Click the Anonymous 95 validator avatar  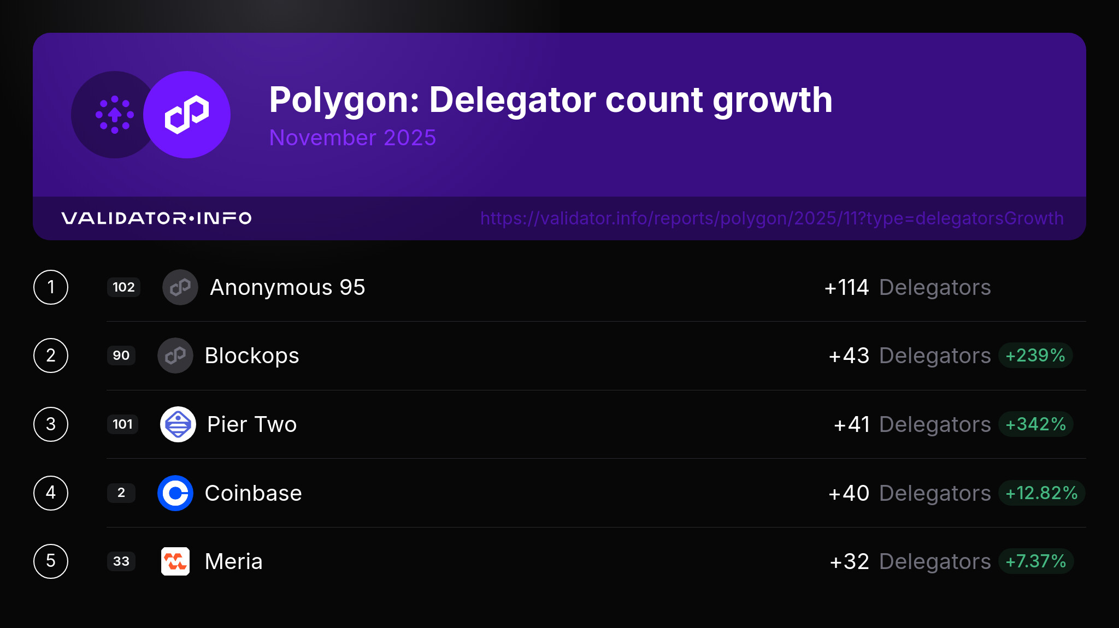coord(180,287)
